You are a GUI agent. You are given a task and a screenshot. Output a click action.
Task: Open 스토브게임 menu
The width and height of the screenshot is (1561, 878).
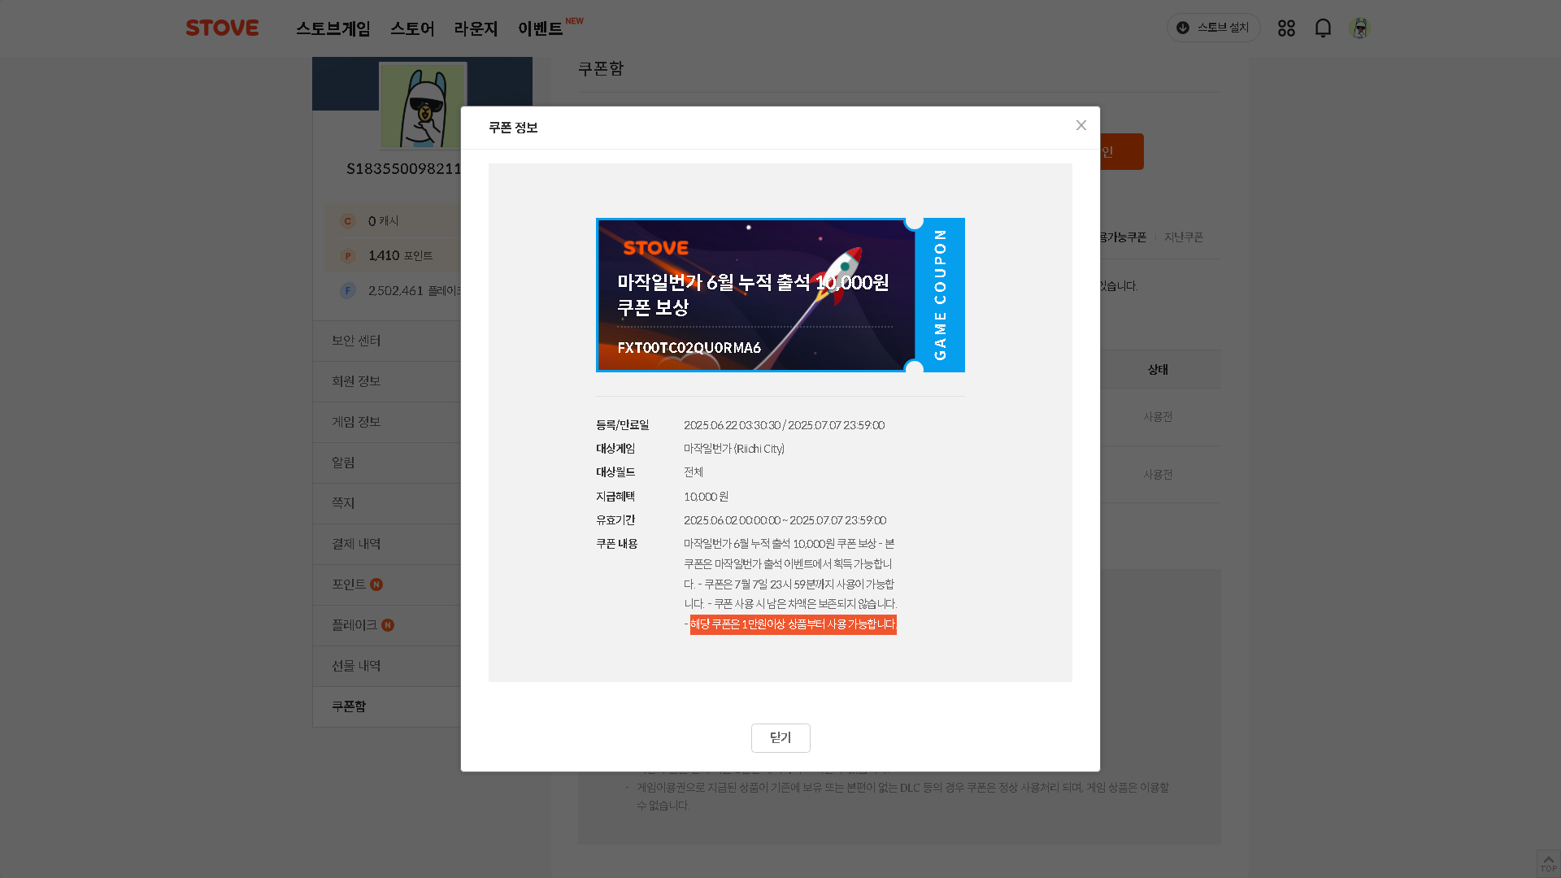point(333,29)
